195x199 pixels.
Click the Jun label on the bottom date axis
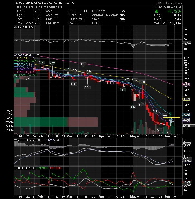tap(167, 196)
